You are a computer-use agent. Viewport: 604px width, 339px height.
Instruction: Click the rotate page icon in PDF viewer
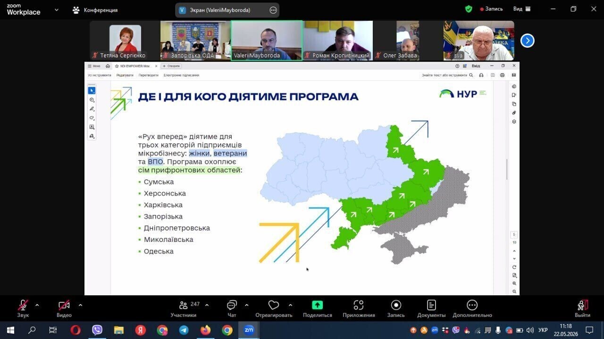(x=514, y=267)
